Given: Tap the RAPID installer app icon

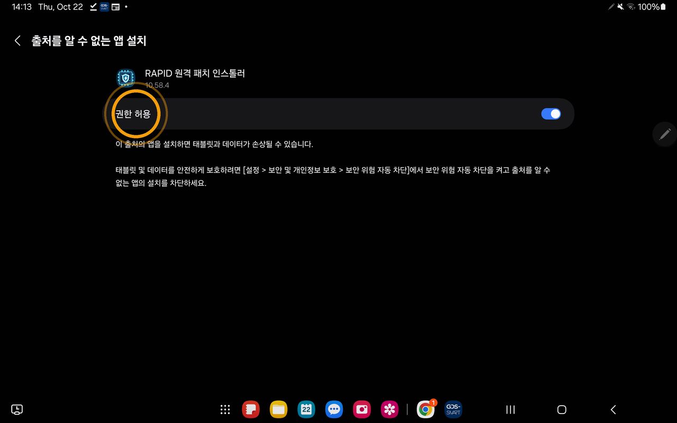Looking at the screenshot, I should click(x=125, y=78).
